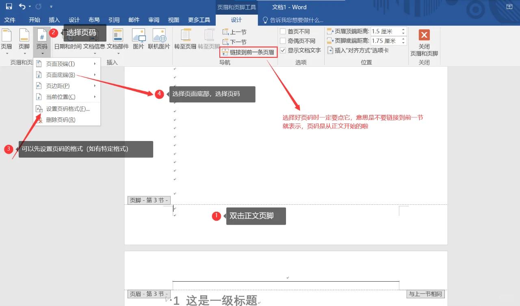Click the Undo arrow icon
Image resolution: width=520 pixels, height=306 pixels.
(x=22, y=7)
